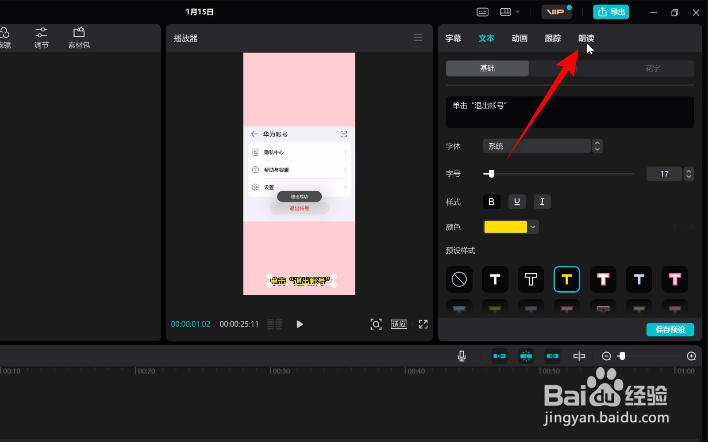This screenshot has height=442, width=708.
Task: Click the yellow text color swatch
Action: pos(506,227)
